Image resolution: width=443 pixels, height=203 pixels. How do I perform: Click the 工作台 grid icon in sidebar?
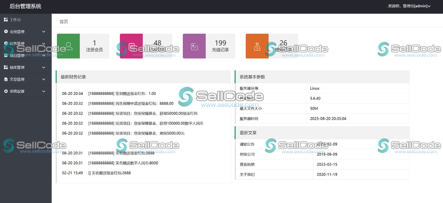click(x=6, y=20)
